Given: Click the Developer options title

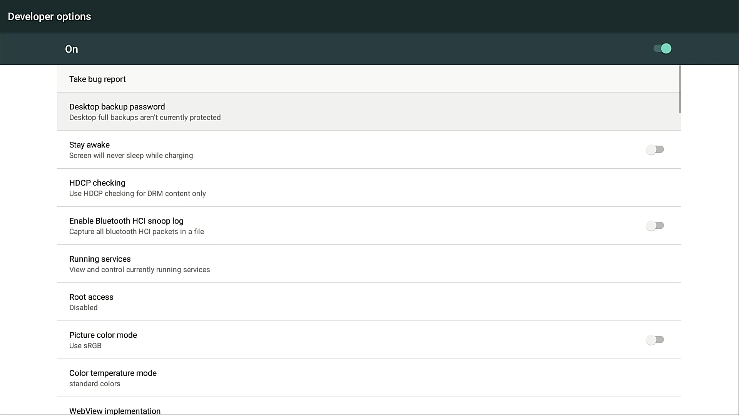Looking at the screenshot, I should click(49, 17).
